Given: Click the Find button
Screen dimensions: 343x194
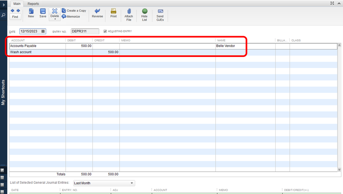Looking at the screenshot, I should [x=15, y=16].
